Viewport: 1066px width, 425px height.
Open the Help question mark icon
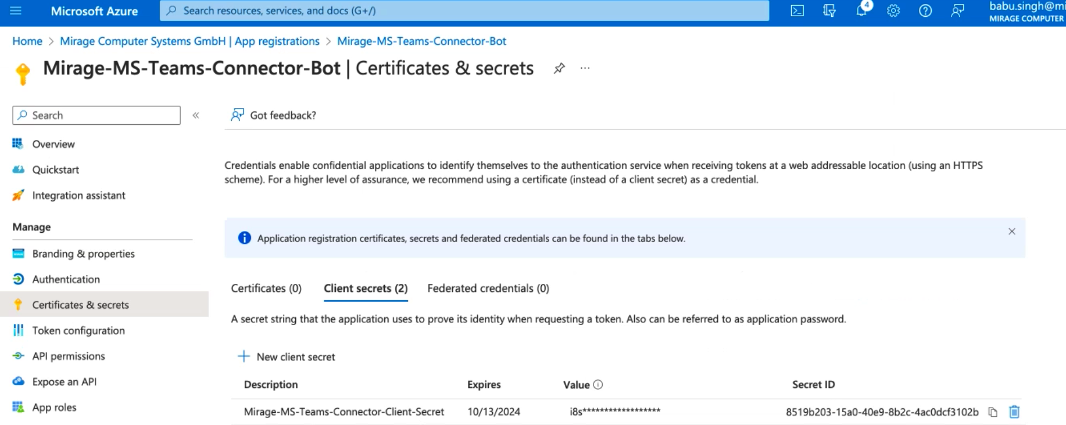925,10
